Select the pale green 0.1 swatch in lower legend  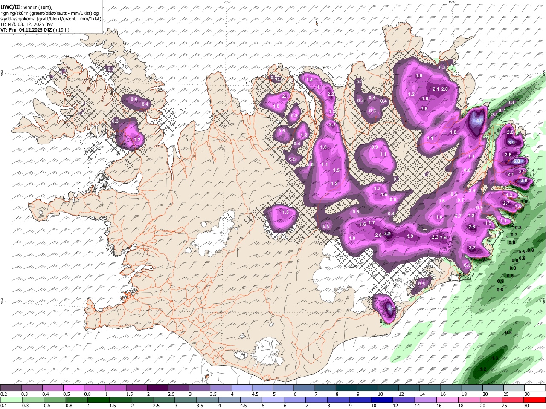[11, 400]
